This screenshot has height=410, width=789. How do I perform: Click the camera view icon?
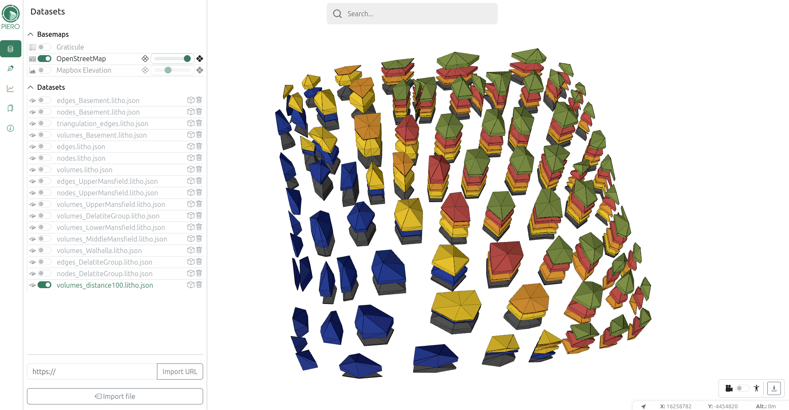point(729,388)
